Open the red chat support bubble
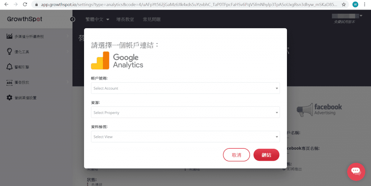371x186 pixels. click(356, 172)
